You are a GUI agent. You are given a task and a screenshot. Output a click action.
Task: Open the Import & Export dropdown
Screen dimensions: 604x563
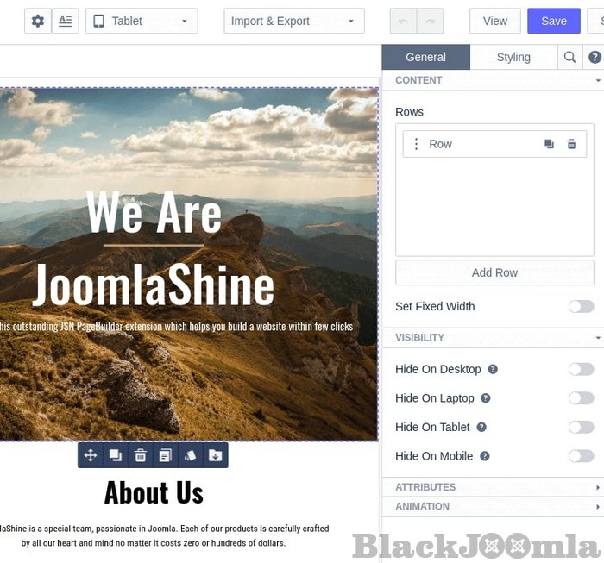(293, 21)
